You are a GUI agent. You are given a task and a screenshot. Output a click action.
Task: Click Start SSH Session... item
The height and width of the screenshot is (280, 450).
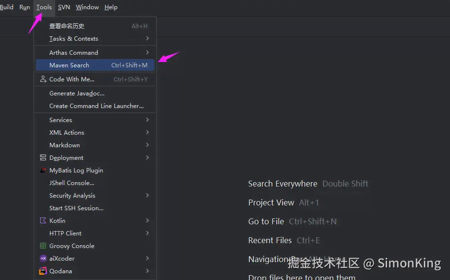(x=76, y=208)
